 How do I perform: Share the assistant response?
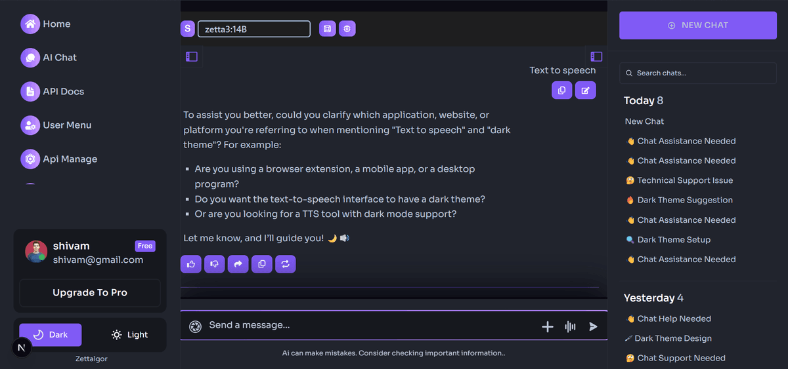[238, 264]
